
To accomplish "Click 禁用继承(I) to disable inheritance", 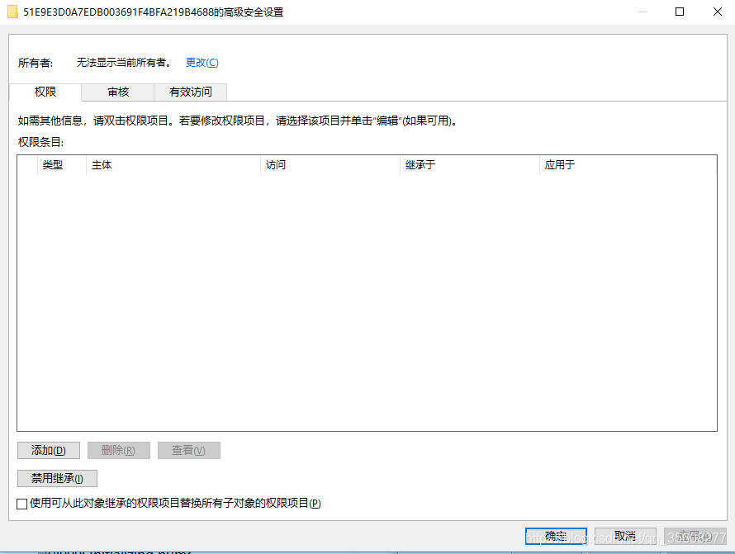I will (57, 478).
